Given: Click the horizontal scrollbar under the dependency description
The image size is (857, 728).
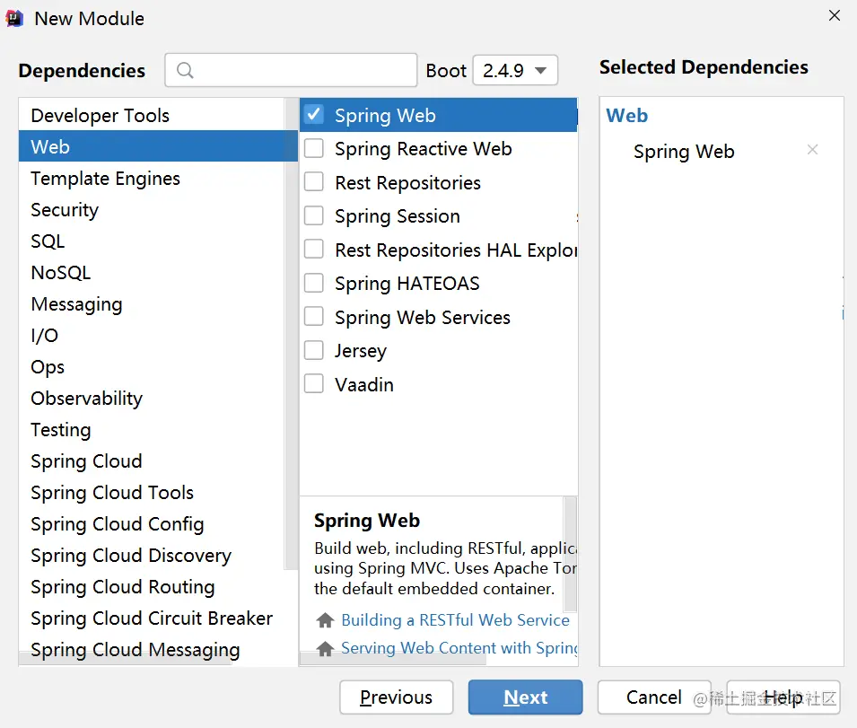Looking at the screenshot, I should 395,659.
